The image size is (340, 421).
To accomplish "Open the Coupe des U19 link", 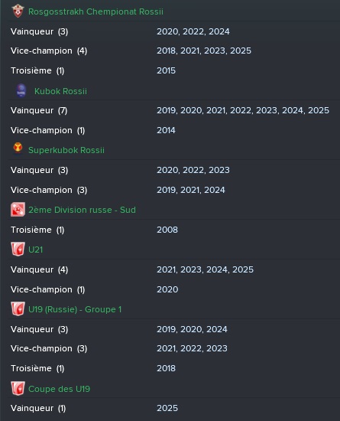I will [x=59, y=389].
